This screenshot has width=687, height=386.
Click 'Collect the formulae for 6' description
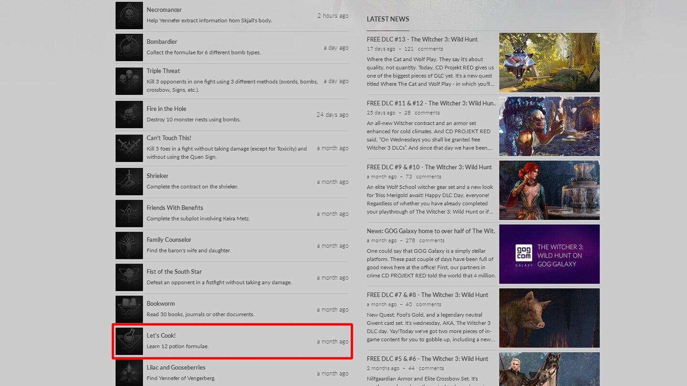pyautogui.click(x=203, y=52)
